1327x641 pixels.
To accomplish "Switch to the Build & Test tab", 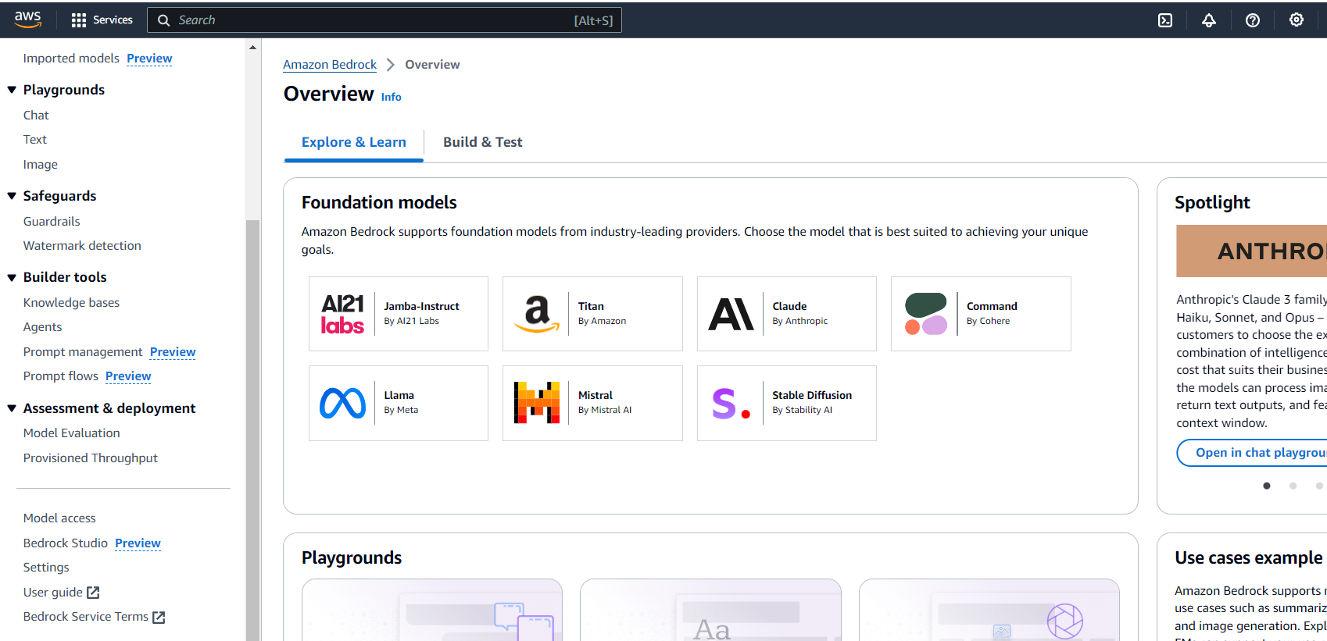I will 483,142.
